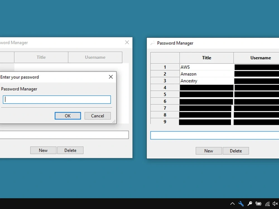This screenshot has width=279, height=209.
Task: Select the Amazon entry in the Title column
Action: pyautogui.click(x=206, y=74)
